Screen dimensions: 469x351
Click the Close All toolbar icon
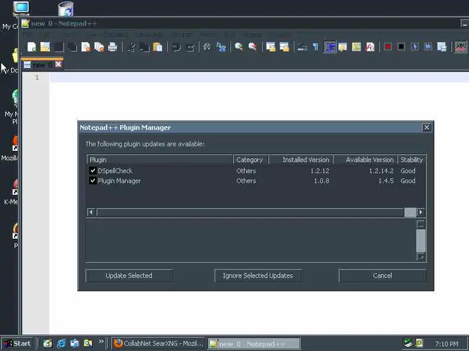[99, 47]
